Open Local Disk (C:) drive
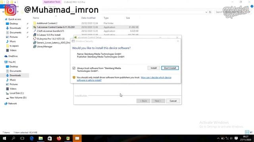Viewport: 254px width, 142px height. 17,93
